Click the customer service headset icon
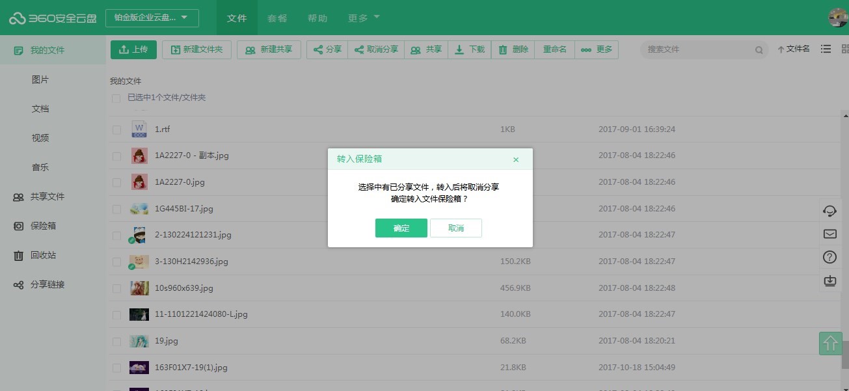 (x=829, y=211)
